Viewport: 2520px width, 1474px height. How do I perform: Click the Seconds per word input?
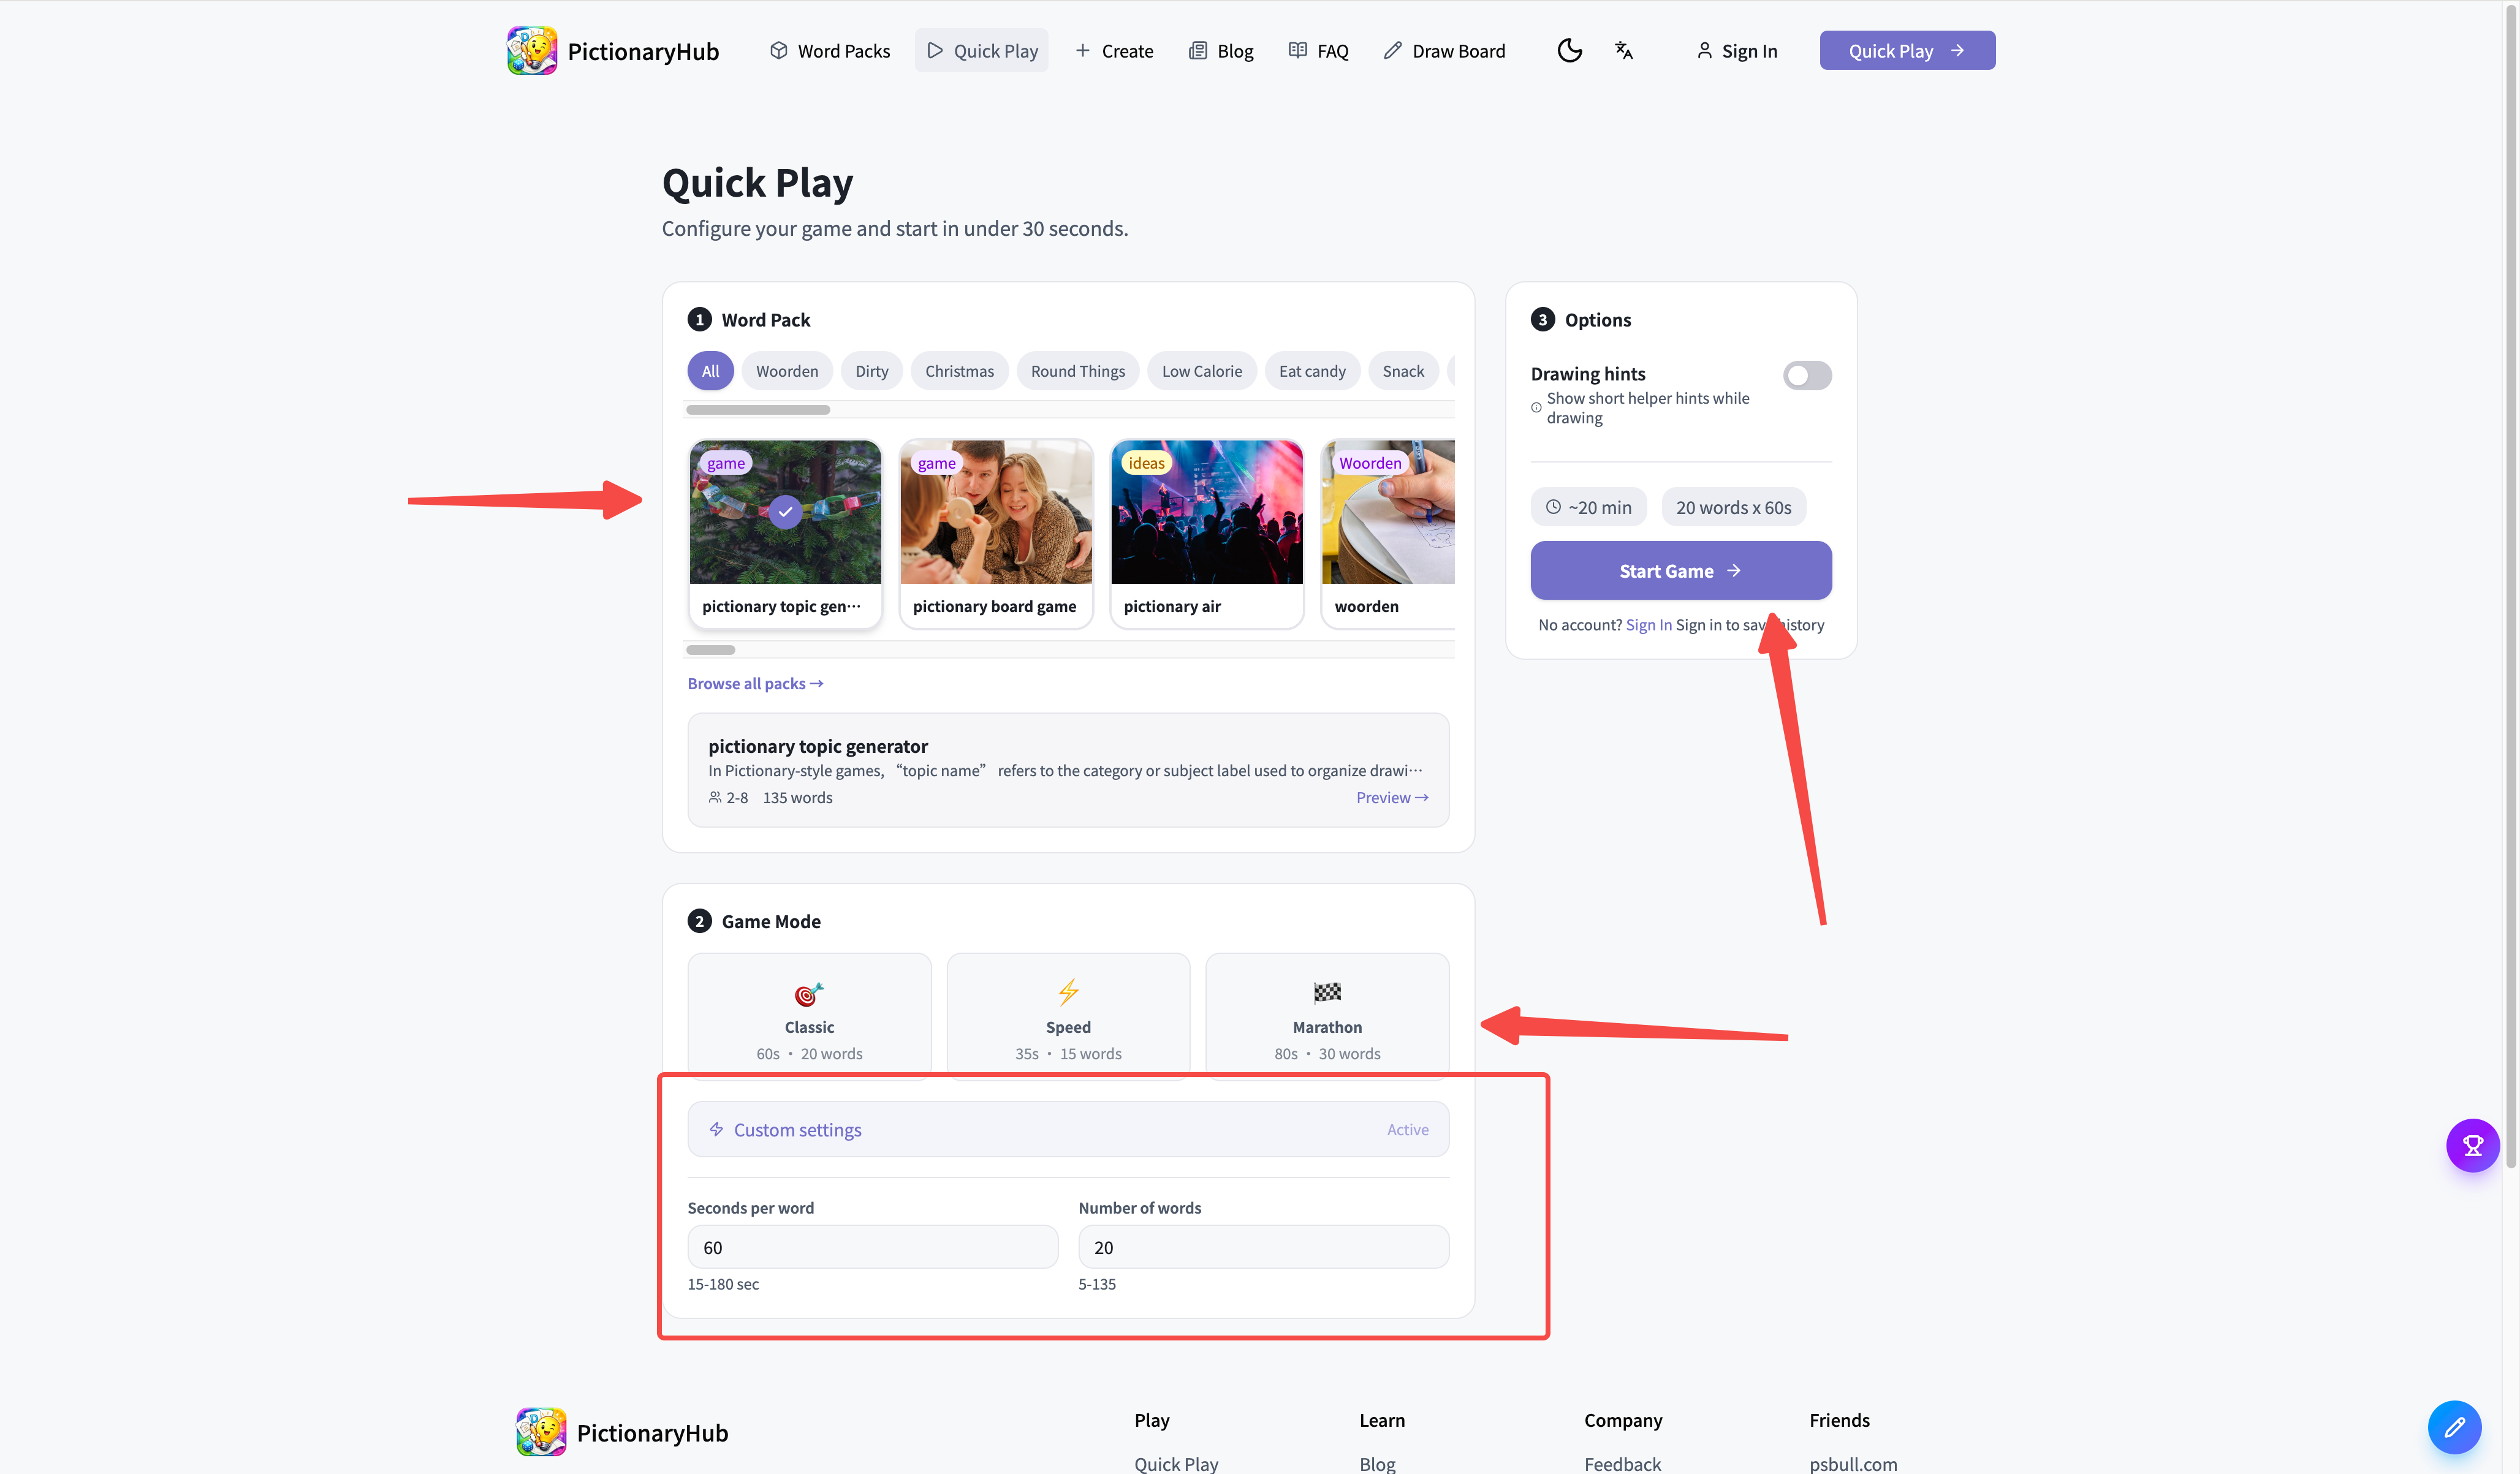(x=872, y=1247)
